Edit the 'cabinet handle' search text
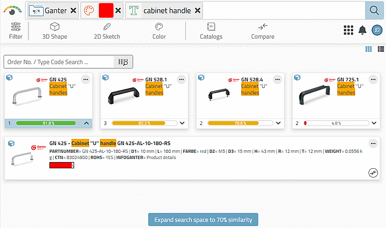This screenshot has height=228, width=386. (x=167, y=11)
